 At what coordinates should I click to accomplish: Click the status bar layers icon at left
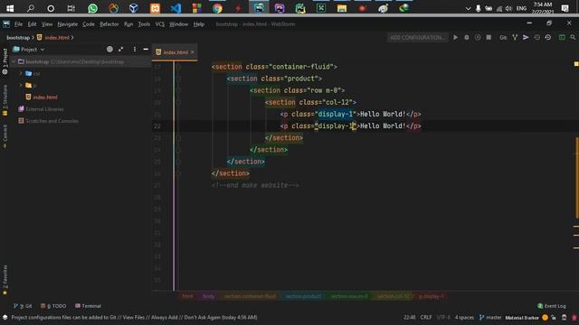tap(5, 317)
